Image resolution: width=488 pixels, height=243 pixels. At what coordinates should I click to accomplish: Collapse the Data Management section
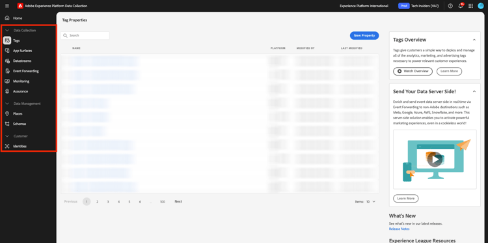[x=7, y=104]
